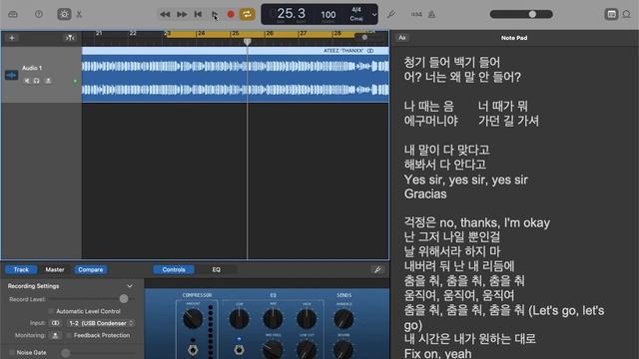Image resolution: width=639 pixels, height=359 pixels.
Task: Click the Sends Ambience knob
Action: [343, 319]
